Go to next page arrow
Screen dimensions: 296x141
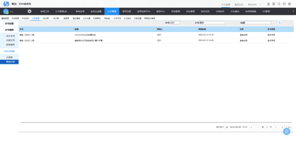coord(276,127)
